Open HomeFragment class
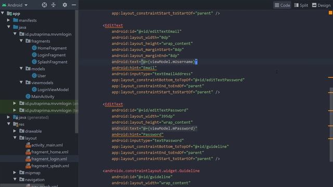The image size is (333, 187). (52, 48)
